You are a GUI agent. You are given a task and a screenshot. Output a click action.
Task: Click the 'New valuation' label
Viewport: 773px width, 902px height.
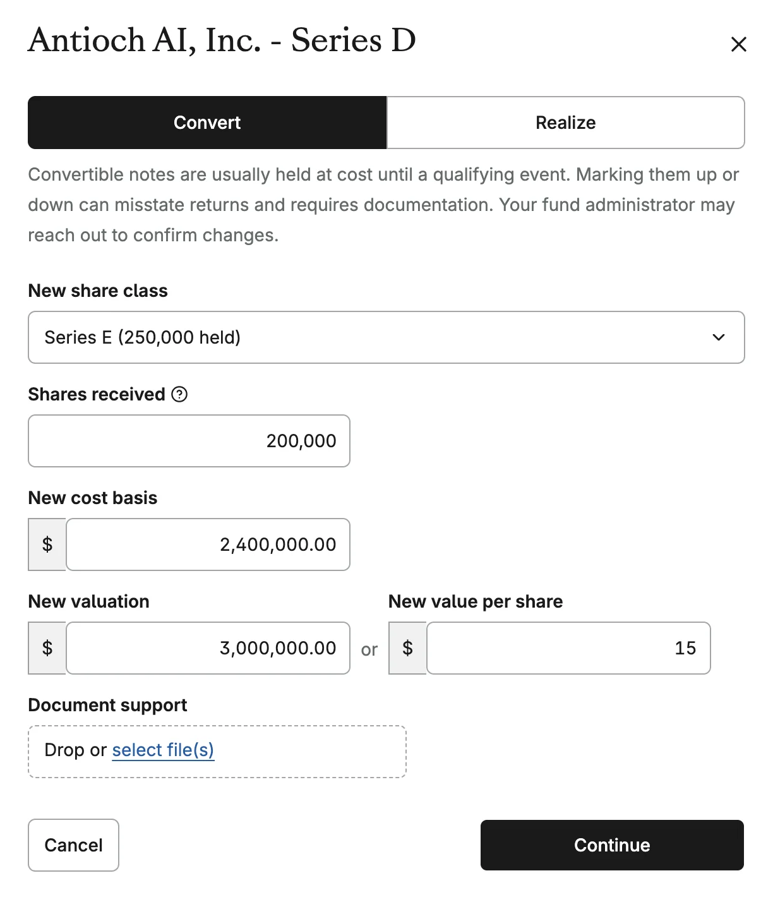(89, 601)
